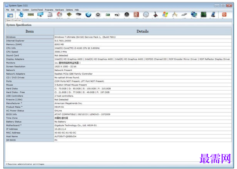Open the Printers toolbar icon

tap(117, 15)
